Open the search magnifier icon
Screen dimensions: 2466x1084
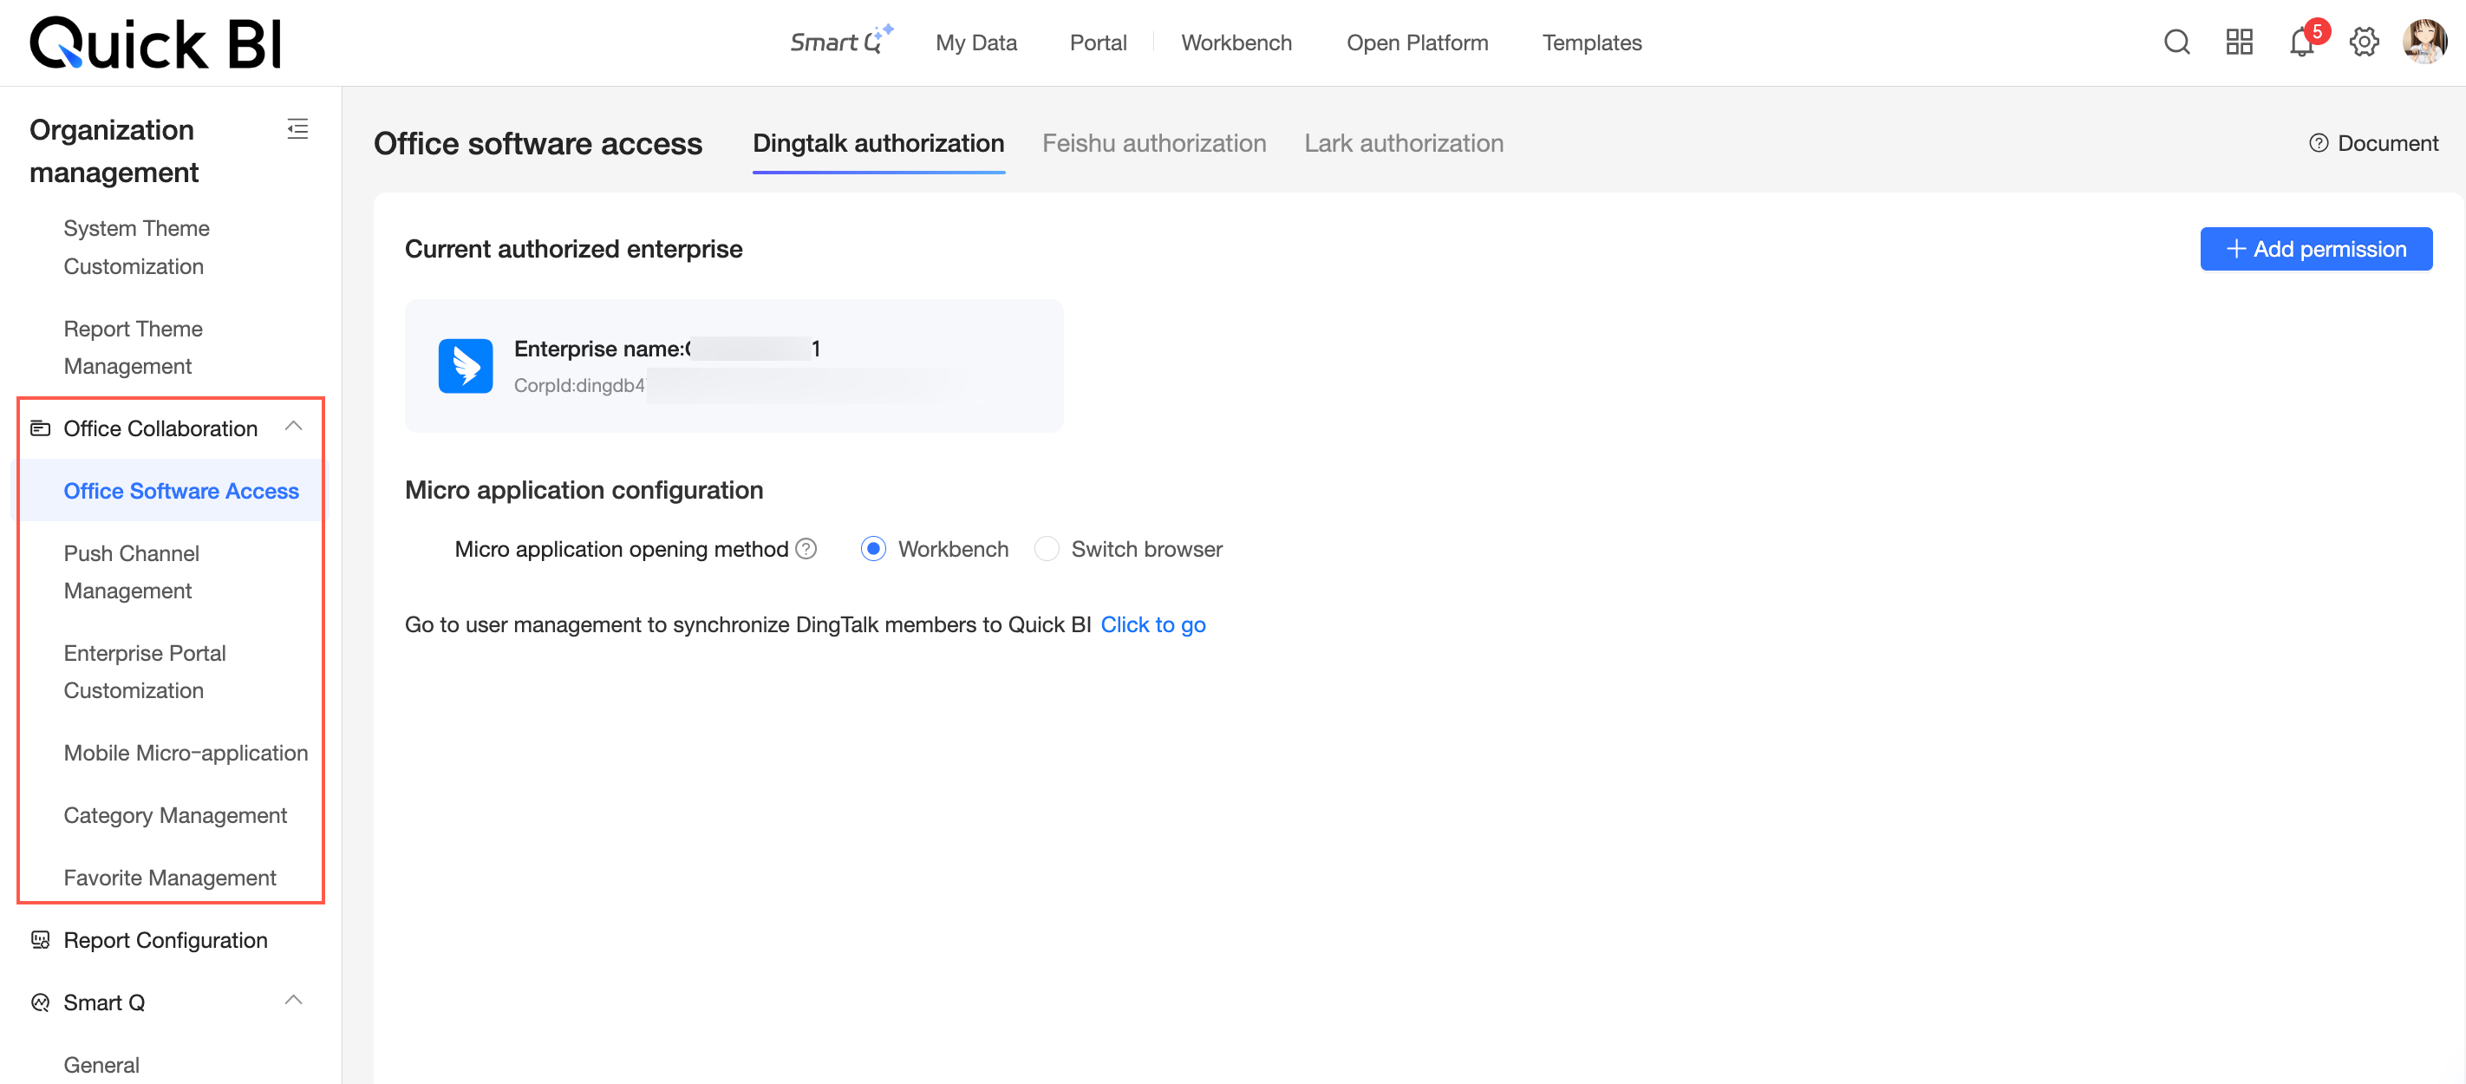coord(2176,42)
